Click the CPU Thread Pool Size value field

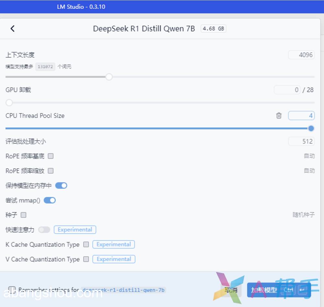point(301,116)
